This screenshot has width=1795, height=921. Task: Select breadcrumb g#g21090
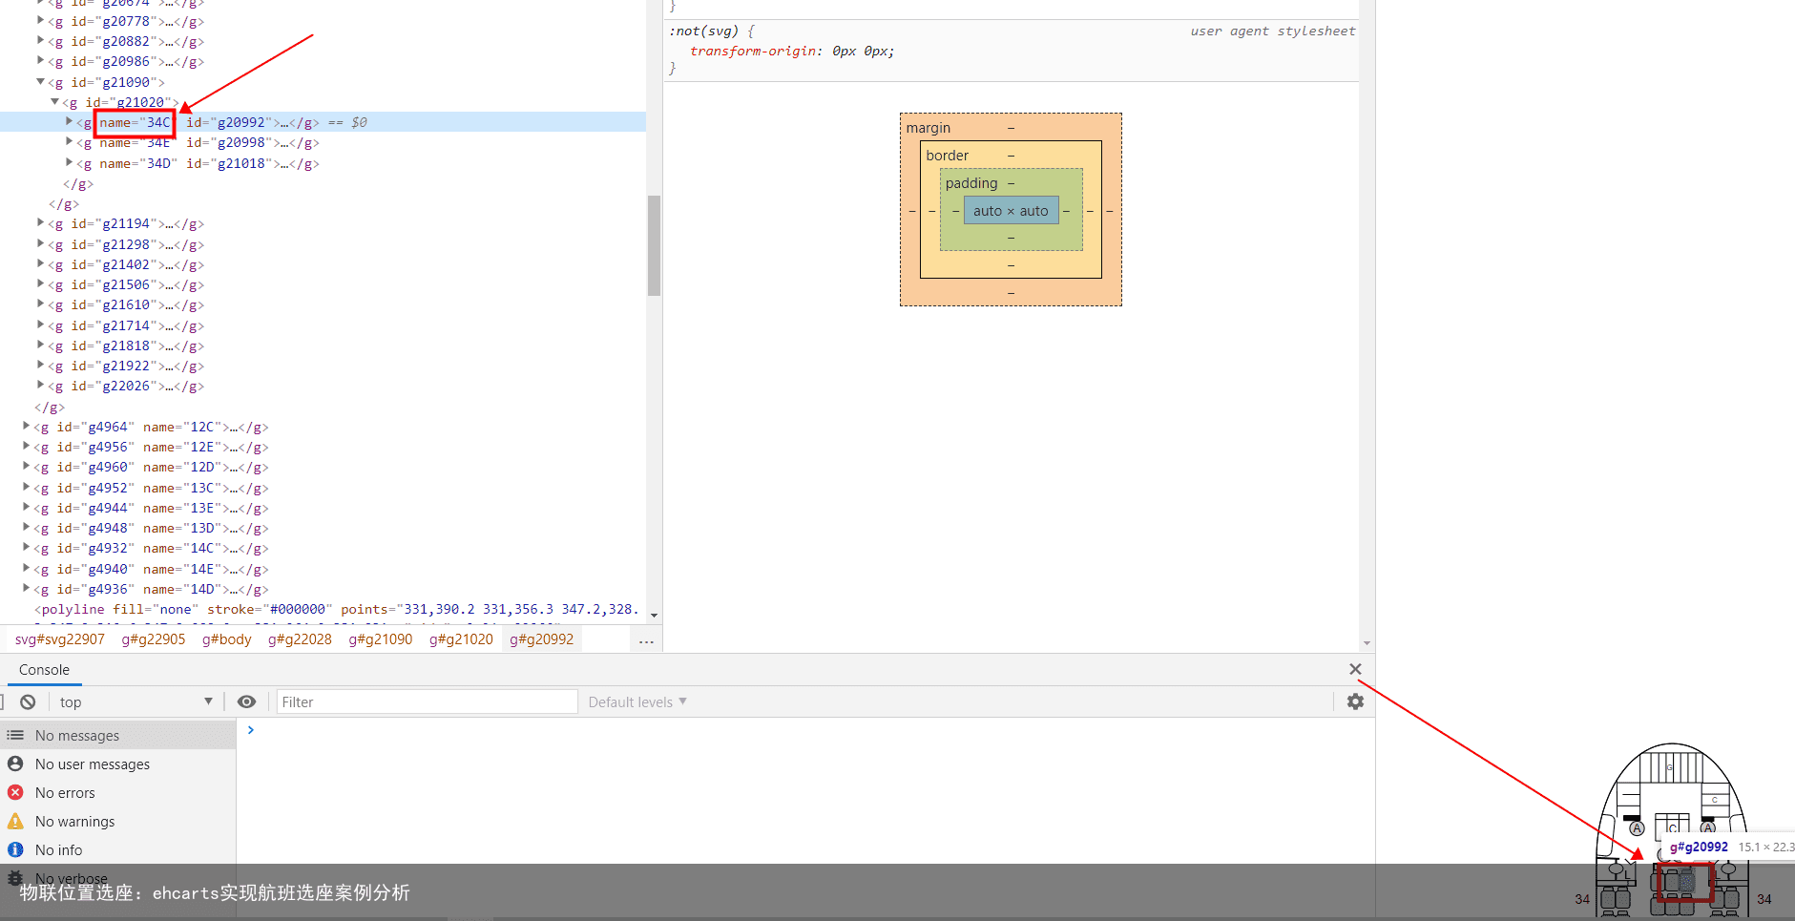click(x=381, y=638)
